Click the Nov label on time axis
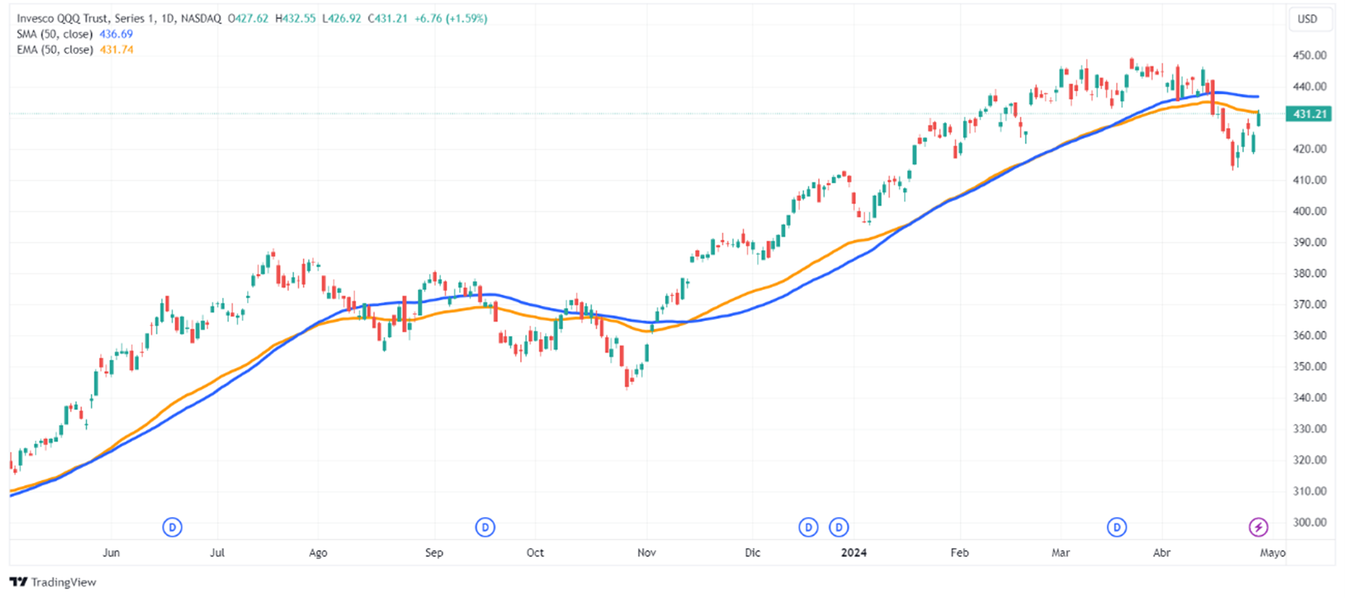Screen dimensions: 1345x598 (647, 553)
